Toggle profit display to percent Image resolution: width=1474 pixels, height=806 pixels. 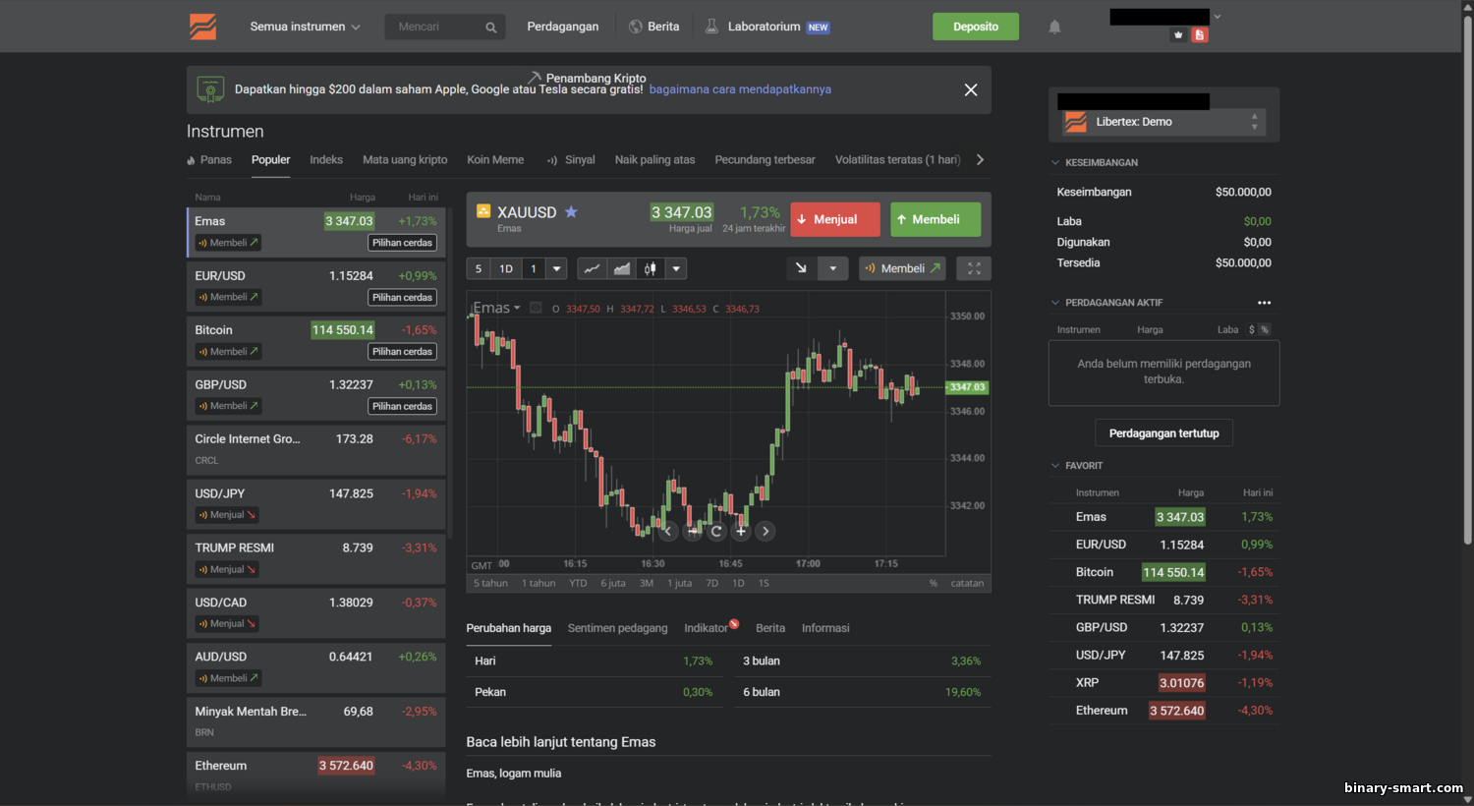(x=1264, y=329)
